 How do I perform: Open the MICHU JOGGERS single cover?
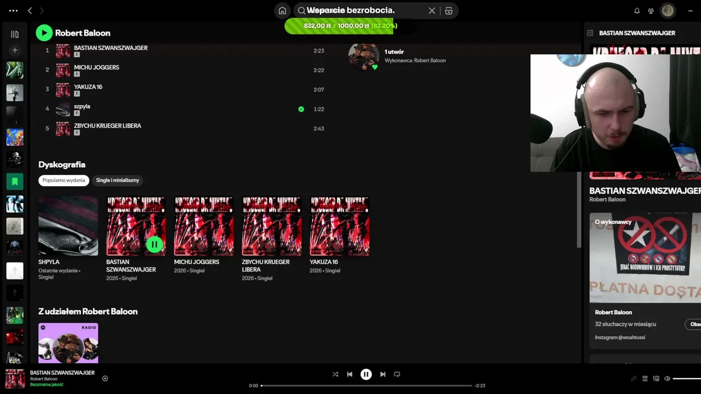coord(204,226)
